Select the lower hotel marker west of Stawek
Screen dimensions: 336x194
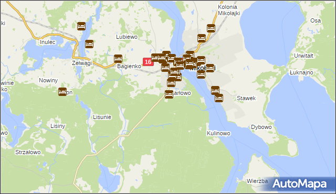point(219,98)
